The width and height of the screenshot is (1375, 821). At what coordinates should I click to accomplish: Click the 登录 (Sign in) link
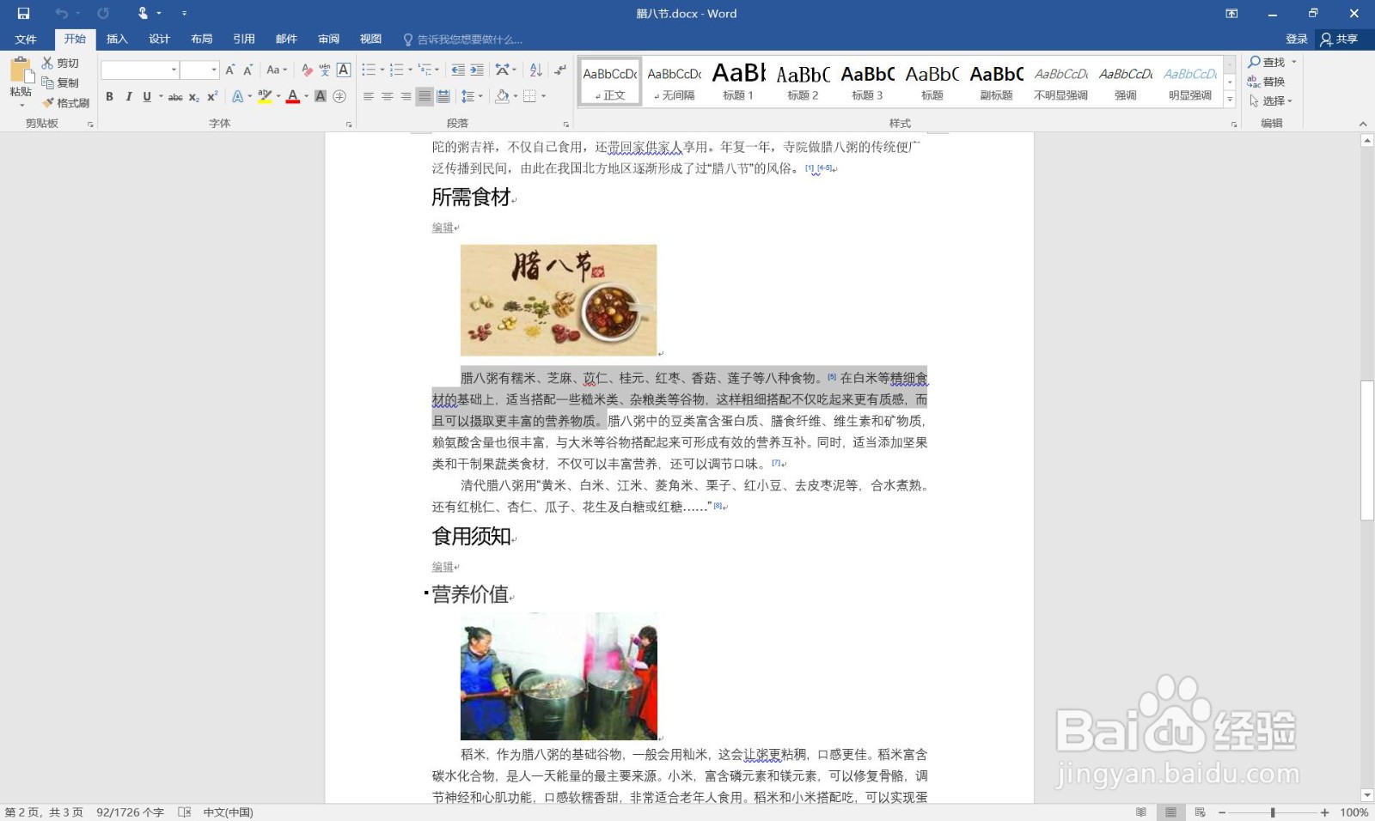(x=1296, y=39)
